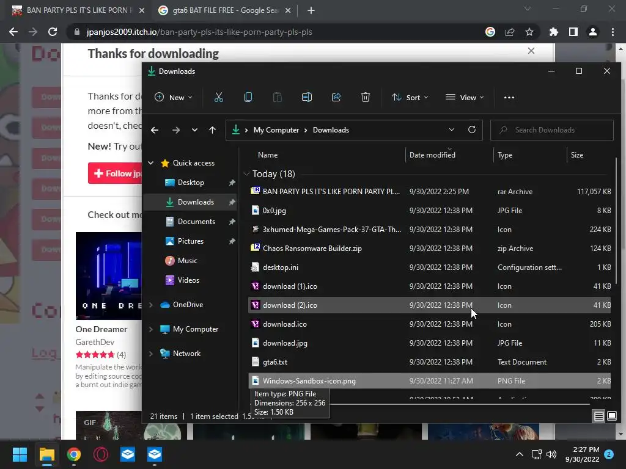Viewport: 626px width, 469px height.
Task: Expand My Computer tree node
Action: coord(151,329)
